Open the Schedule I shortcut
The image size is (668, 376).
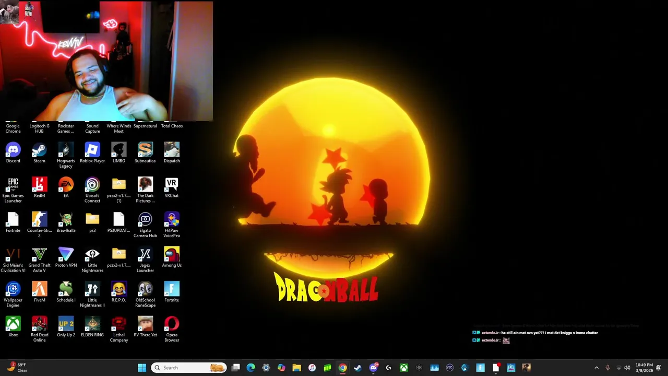pos(66,292)
